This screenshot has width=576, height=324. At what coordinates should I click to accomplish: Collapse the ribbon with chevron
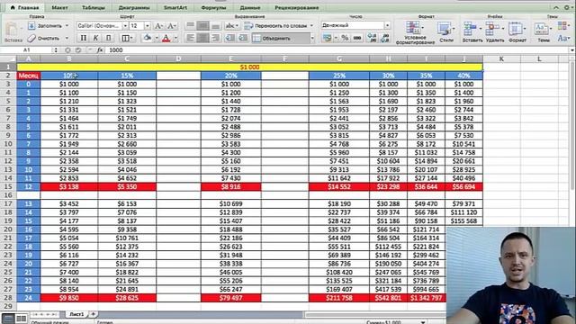coord(556,8)
